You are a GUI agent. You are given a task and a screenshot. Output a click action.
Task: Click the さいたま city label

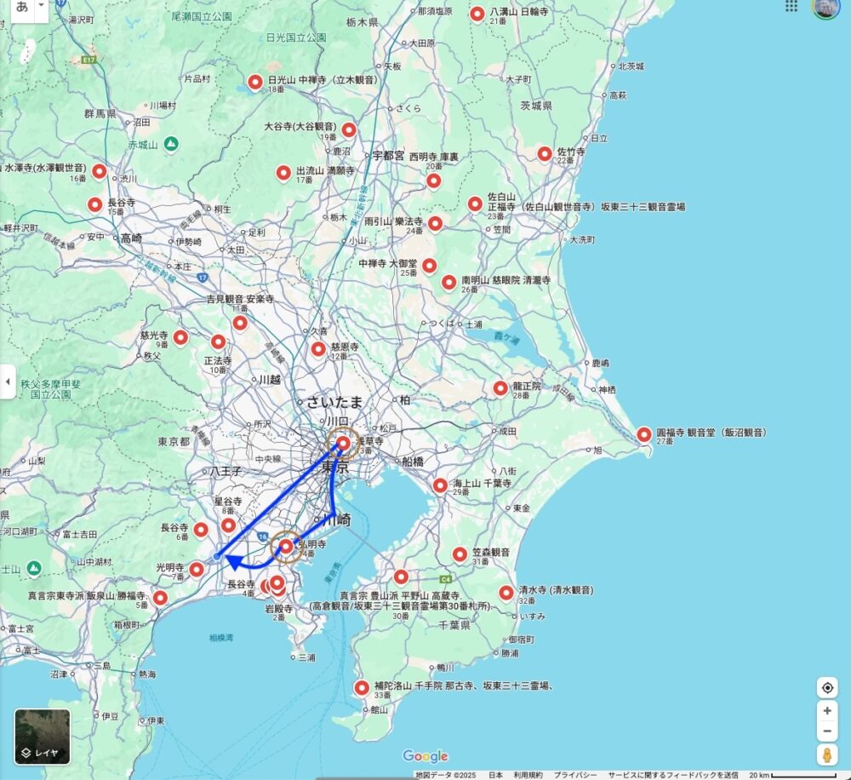(334, 402)
